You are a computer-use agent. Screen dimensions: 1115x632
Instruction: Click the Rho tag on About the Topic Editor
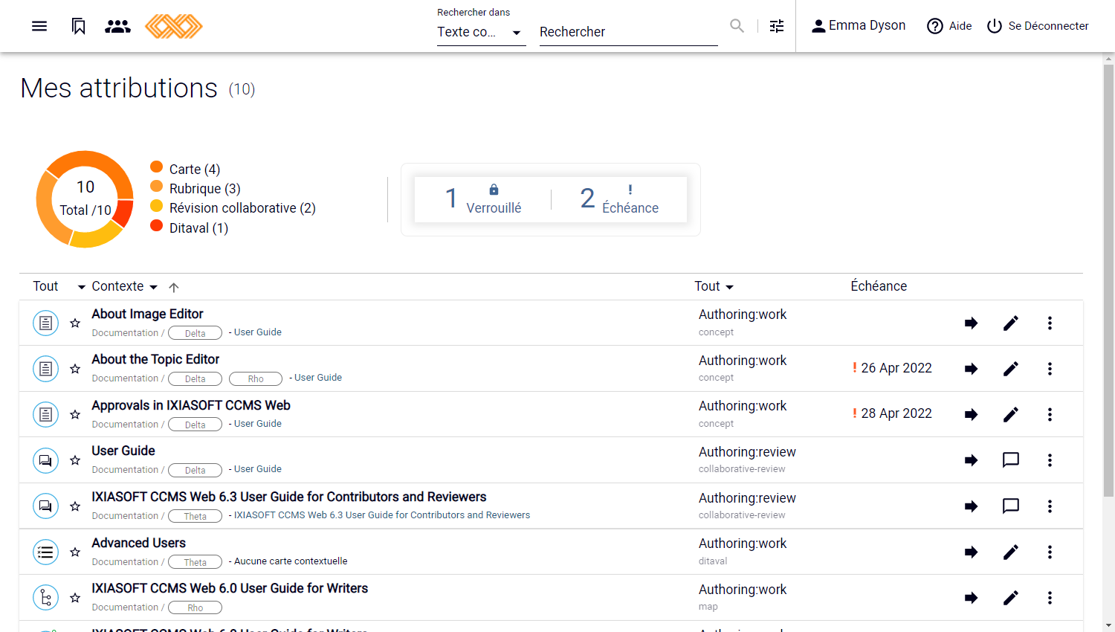(x=256, y=378)
